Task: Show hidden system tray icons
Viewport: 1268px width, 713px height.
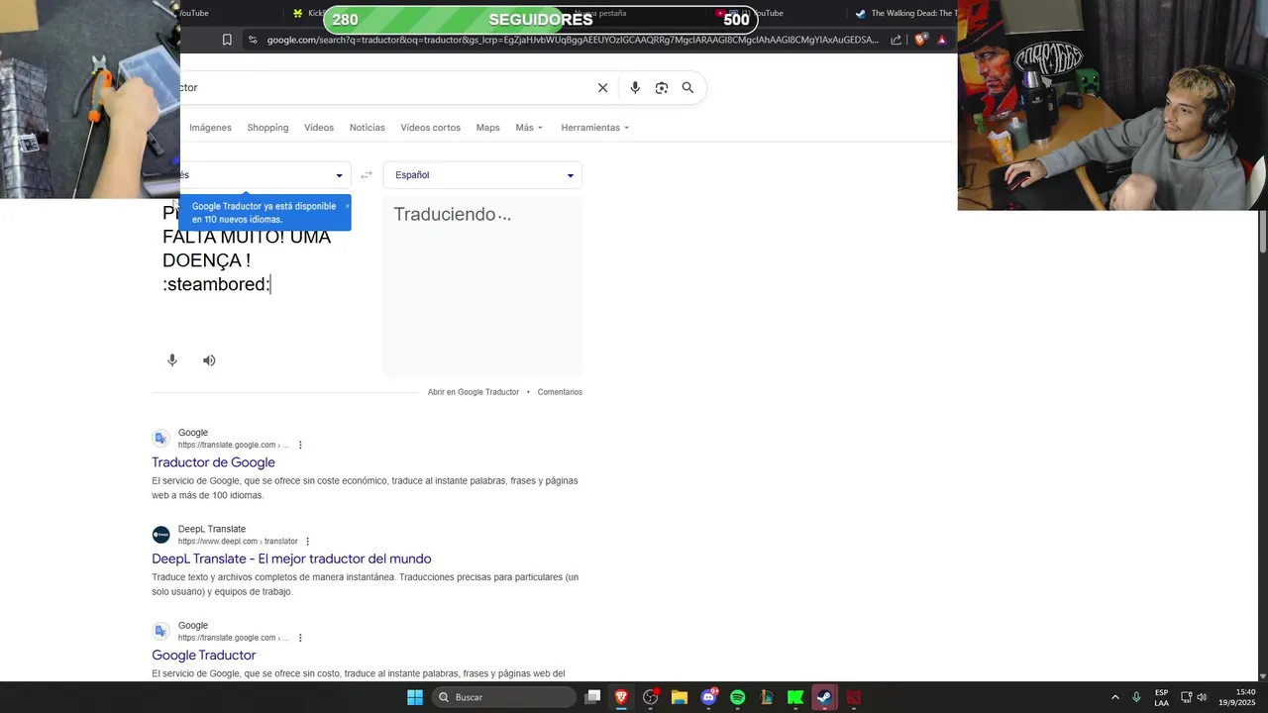Action: coord(1114,697)
